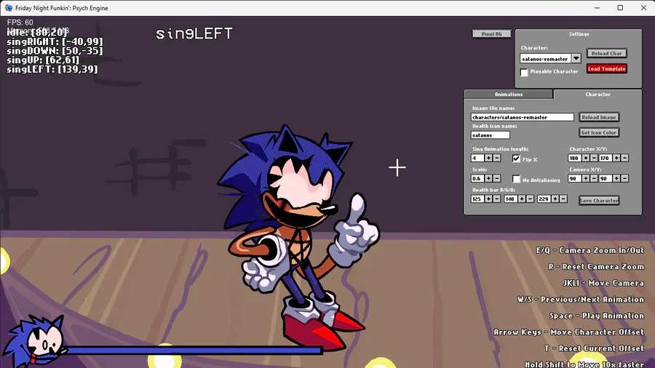Uncheck the Flip X checkbox

coord(516,159)
